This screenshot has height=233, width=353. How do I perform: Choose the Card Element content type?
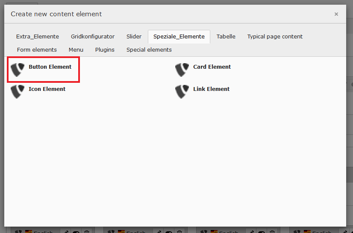pyautogui.click(x=212, y=67)
